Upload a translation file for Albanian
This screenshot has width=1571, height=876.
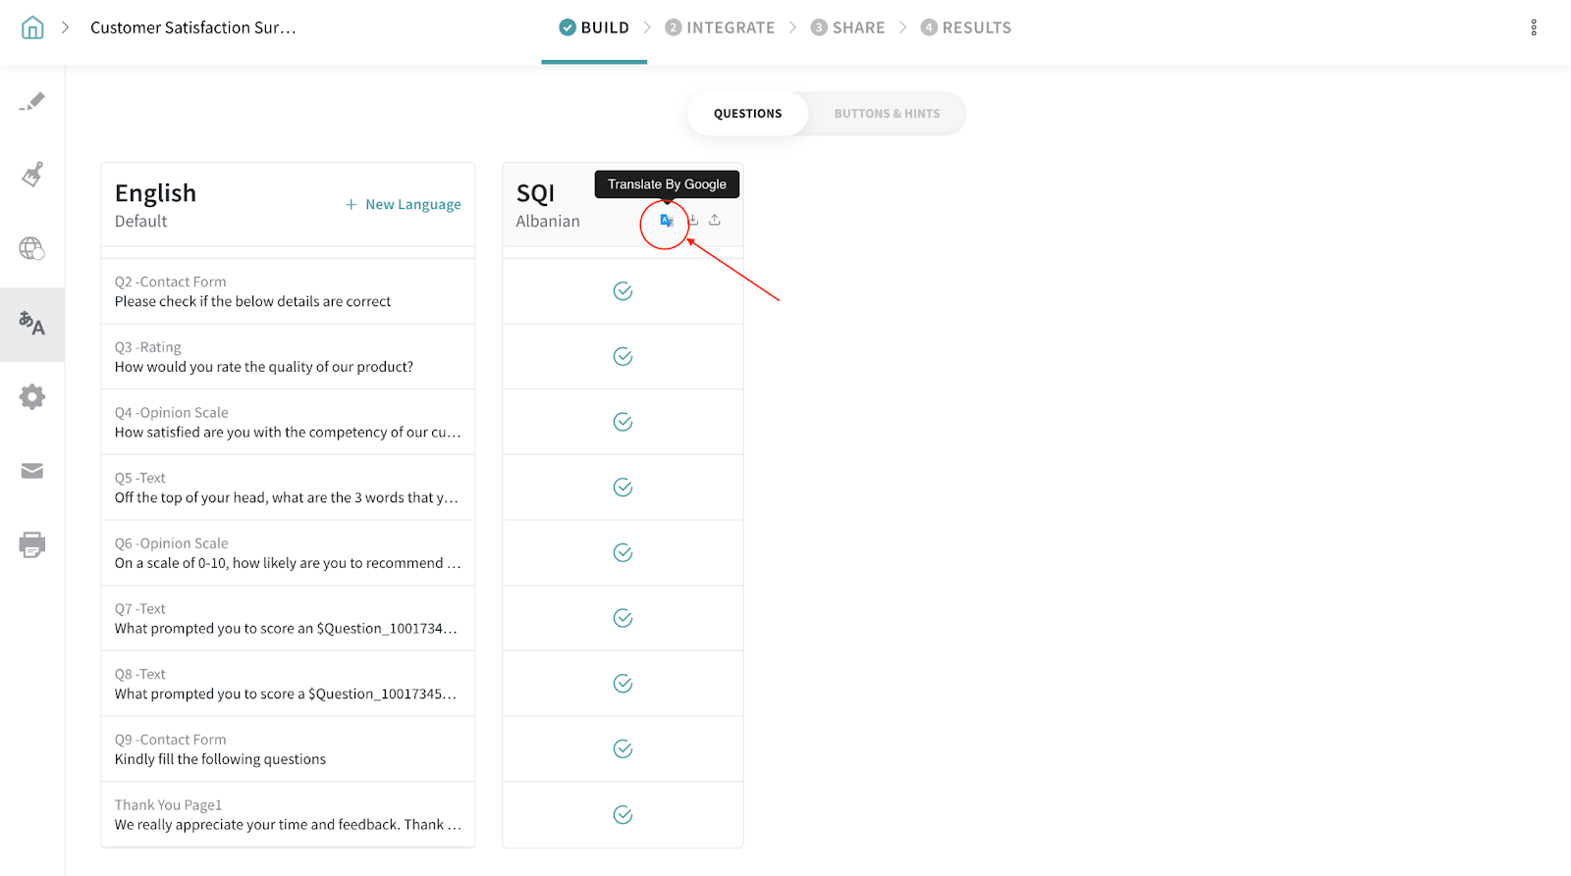(x=715, y=221)
